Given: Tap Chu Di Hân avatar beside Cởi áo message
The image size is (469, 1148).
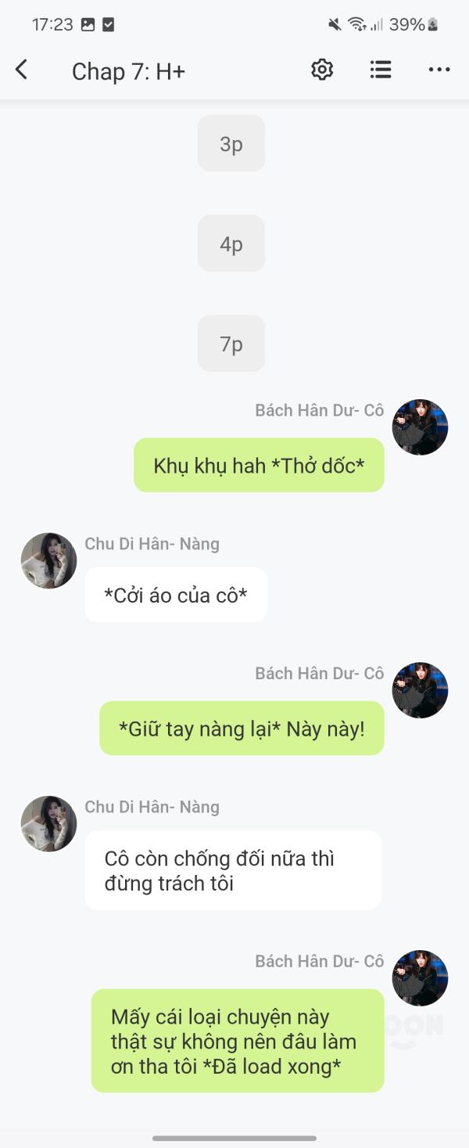Looking at the screenshot, I should coord(48,560).
